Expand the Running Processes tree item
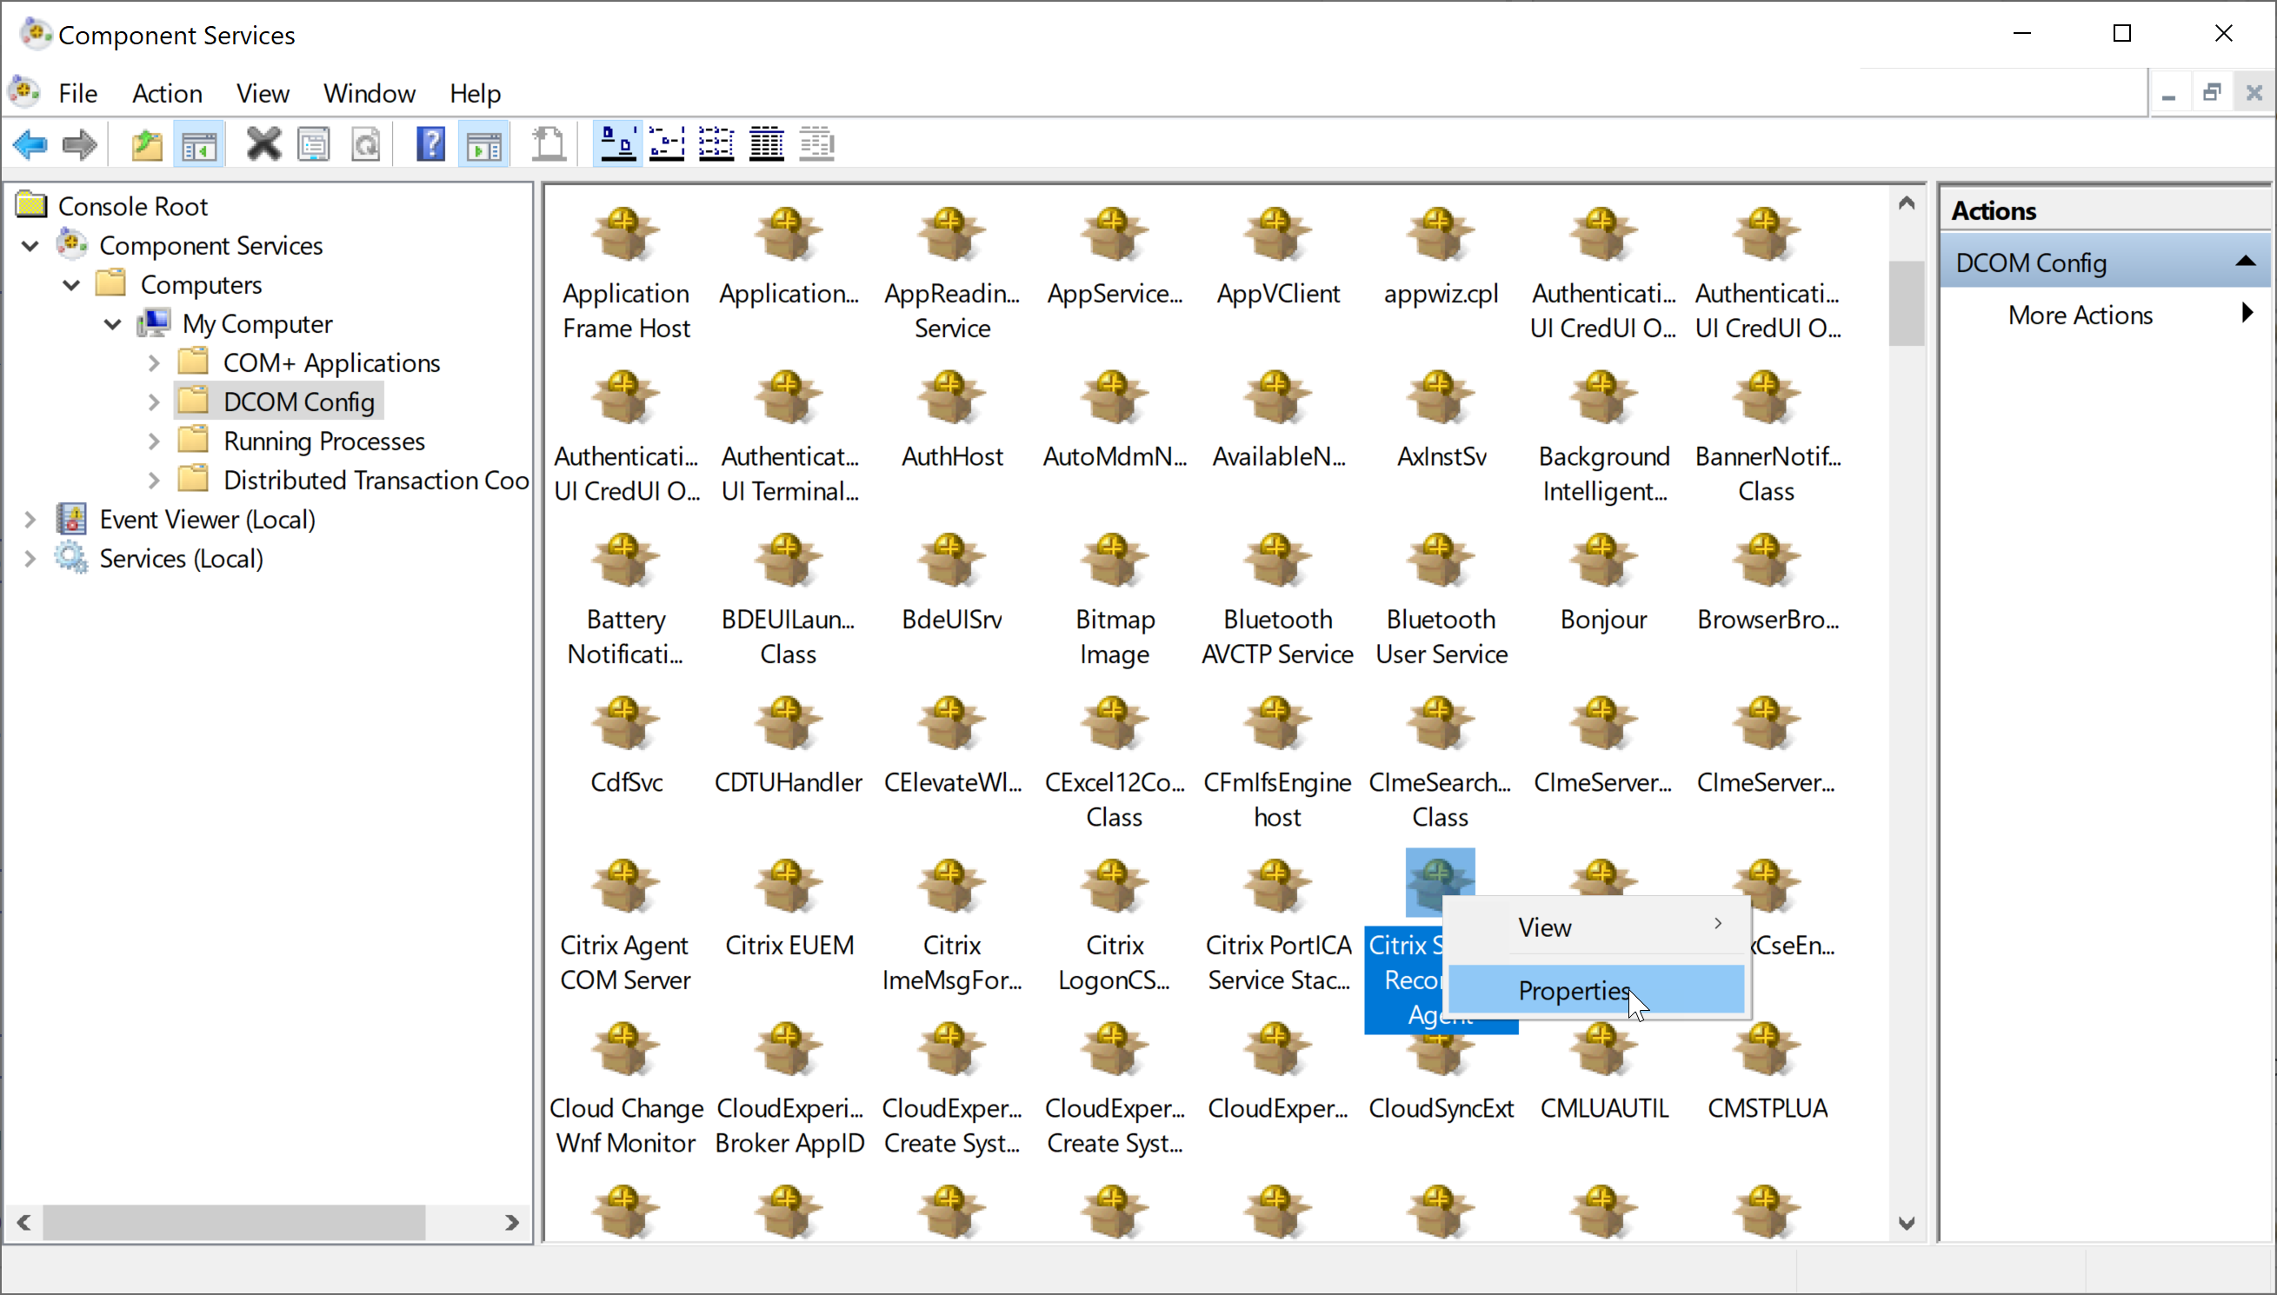Viewport: 2277px width, 1295px height. (x=151, y=441)
